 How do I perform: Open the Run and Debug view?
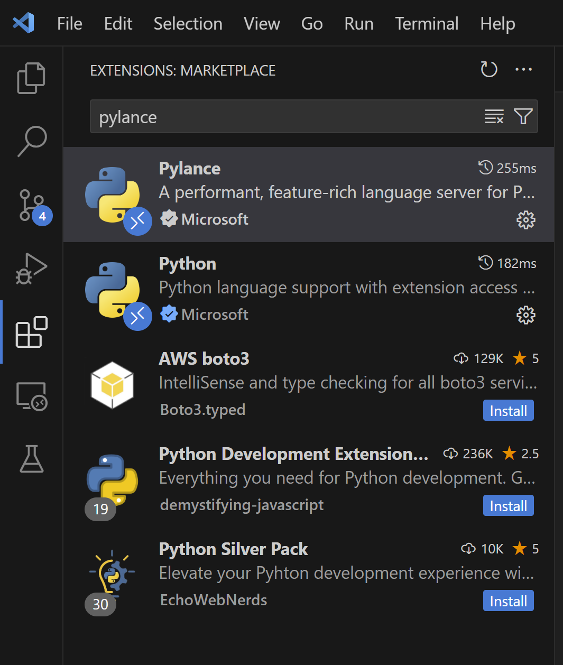pyautogui.click(x=32, y=269)
